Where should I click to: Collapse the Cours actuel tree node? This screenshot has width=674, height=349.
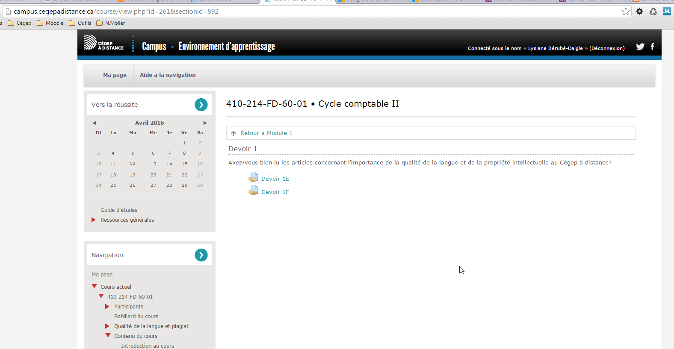(x=95, y=287)
